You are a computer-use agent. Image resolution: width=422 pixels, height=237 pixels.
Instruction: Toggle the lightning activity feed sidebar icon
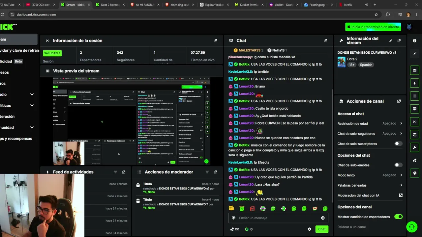[x=414, y=83]
